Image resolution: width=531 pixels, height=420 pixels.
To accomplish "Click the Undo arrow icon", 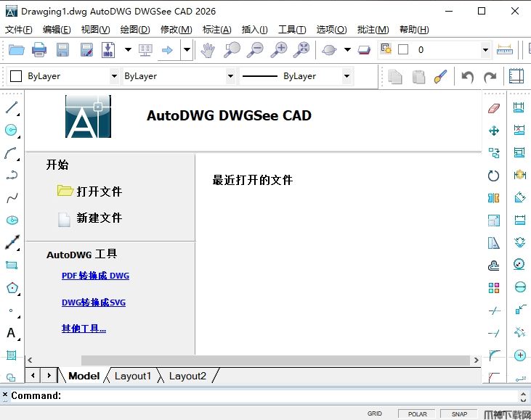I will tap(468, 76).
